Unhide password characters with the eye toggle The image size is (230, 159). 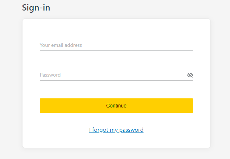[x=190, y=75]
